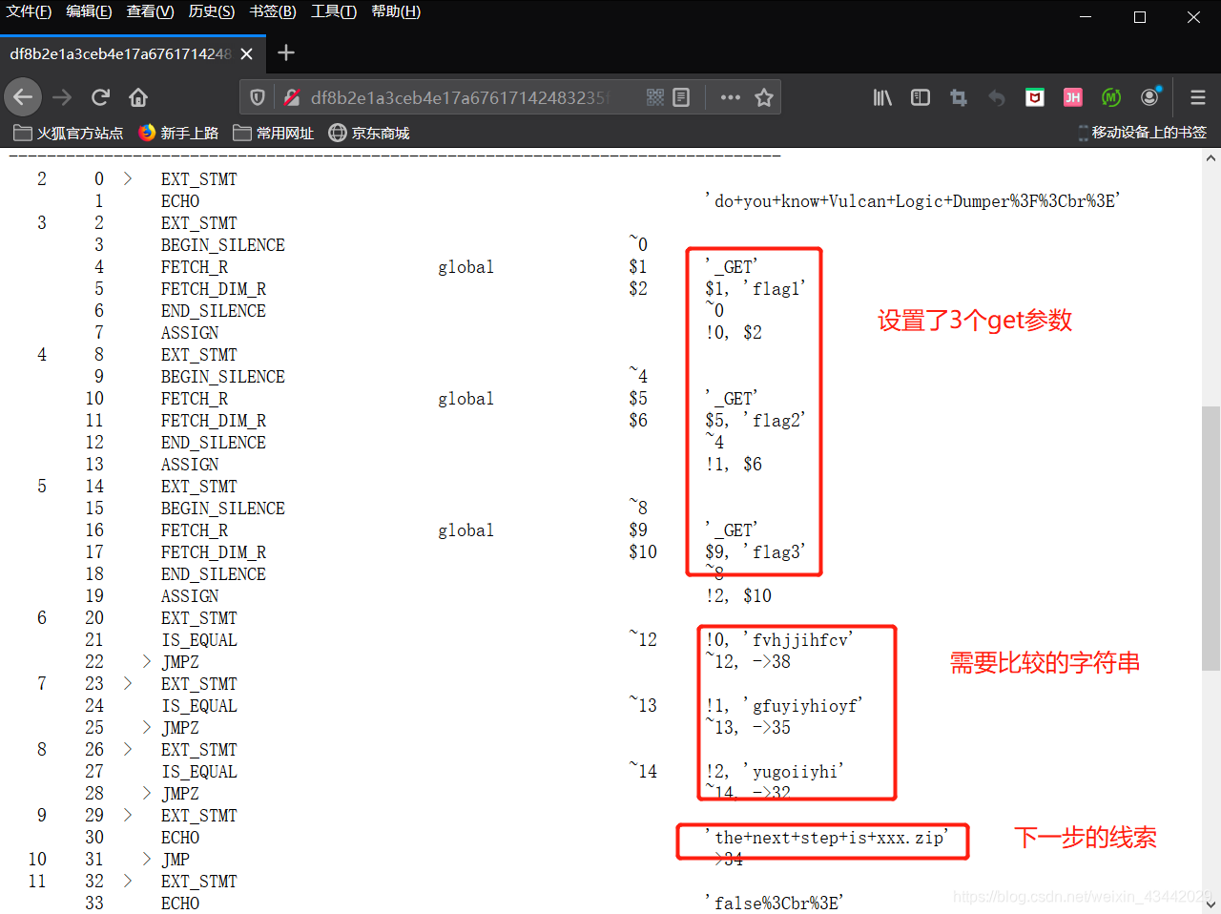Select the df8b2e1a3ceb4e17a6761714248 tab

click(x=132, y=54)
